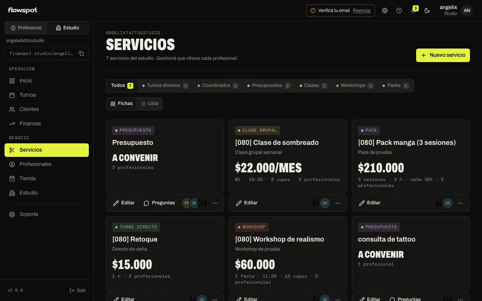Filter by Workshops tab
Viewport: 482px width, 301px height.
point(355,86)
